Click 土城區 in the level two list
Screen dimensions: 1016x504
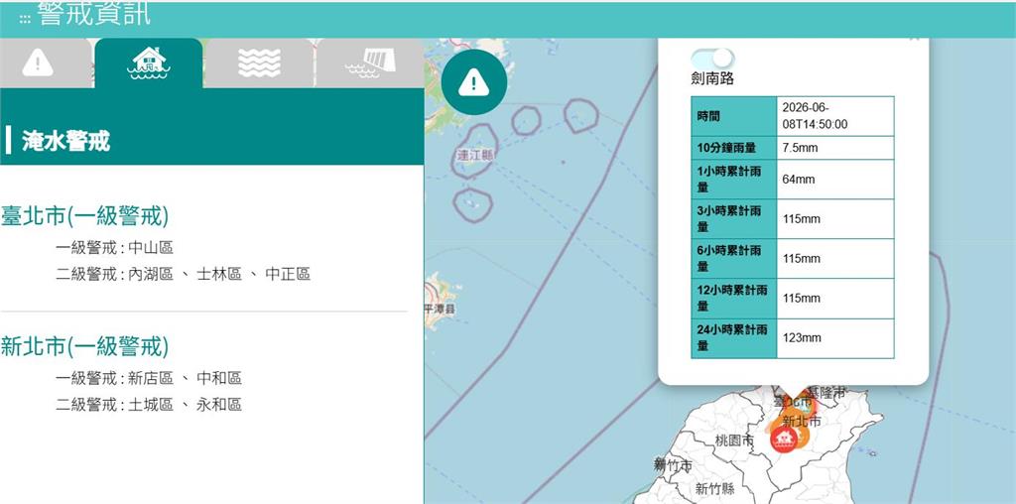pos(151,405)
